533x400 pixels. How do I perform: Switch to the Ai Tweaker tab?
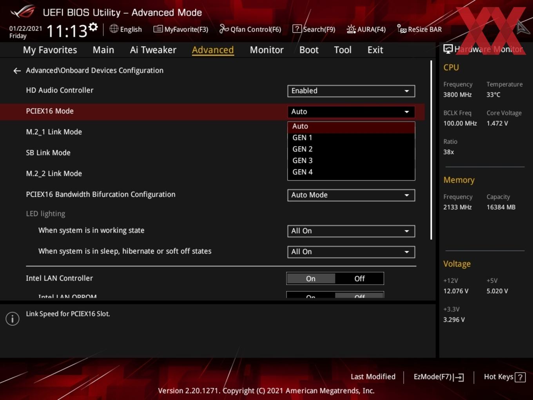(153, 50)
